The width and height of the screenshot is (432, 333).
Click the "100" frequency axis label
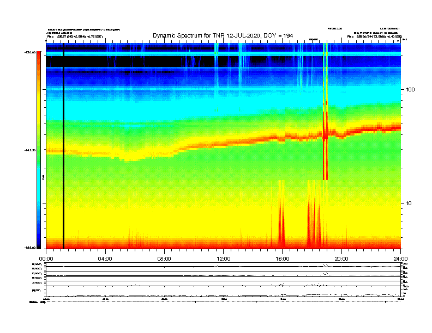coord(410,90)
